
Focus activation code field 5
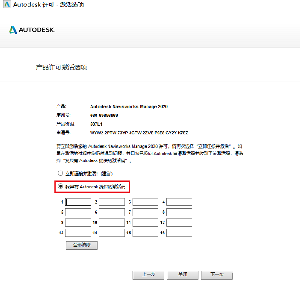tap(78, 212)
